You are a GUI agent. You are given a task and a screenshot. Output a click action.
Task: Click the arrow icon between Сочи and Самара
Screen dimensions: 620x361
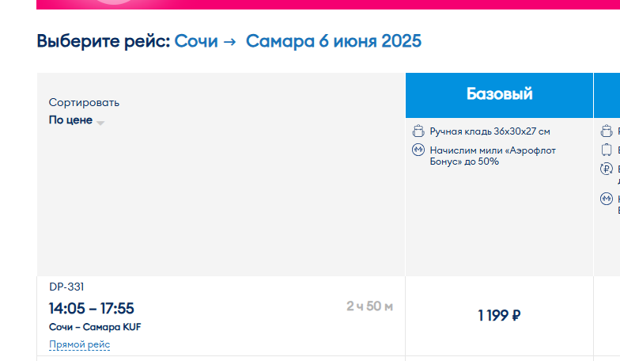pos(229,41)
